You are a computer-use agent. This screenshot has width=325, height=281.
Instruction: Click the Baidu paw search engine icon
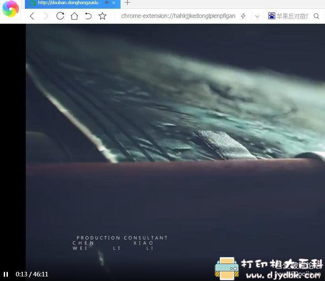click(271, 16)
